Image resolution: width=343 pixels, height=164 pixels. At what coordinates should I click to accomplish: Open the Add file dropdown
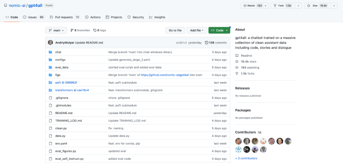197,30
